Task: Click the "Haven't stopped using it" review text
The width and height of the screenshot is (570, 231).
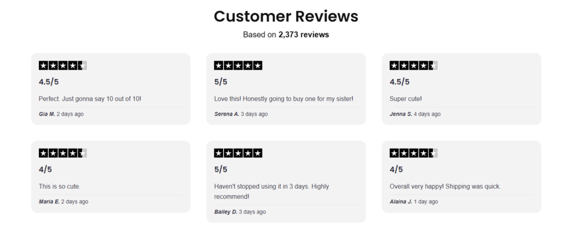Action: pyautogui.click(x=271, y=191)
